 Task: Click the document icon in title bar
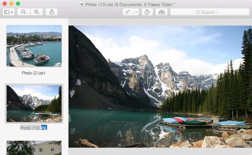82,4
